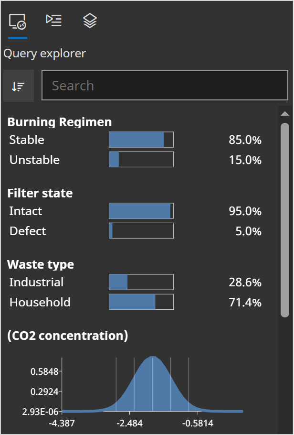
Task: Open the run list panel icon
Action: 53,20
